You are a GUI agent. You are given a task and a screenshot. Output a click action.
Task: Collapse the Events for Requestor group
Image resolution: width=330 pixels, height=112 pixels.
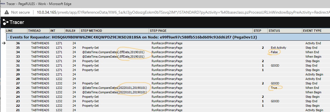tap(8, 38)
